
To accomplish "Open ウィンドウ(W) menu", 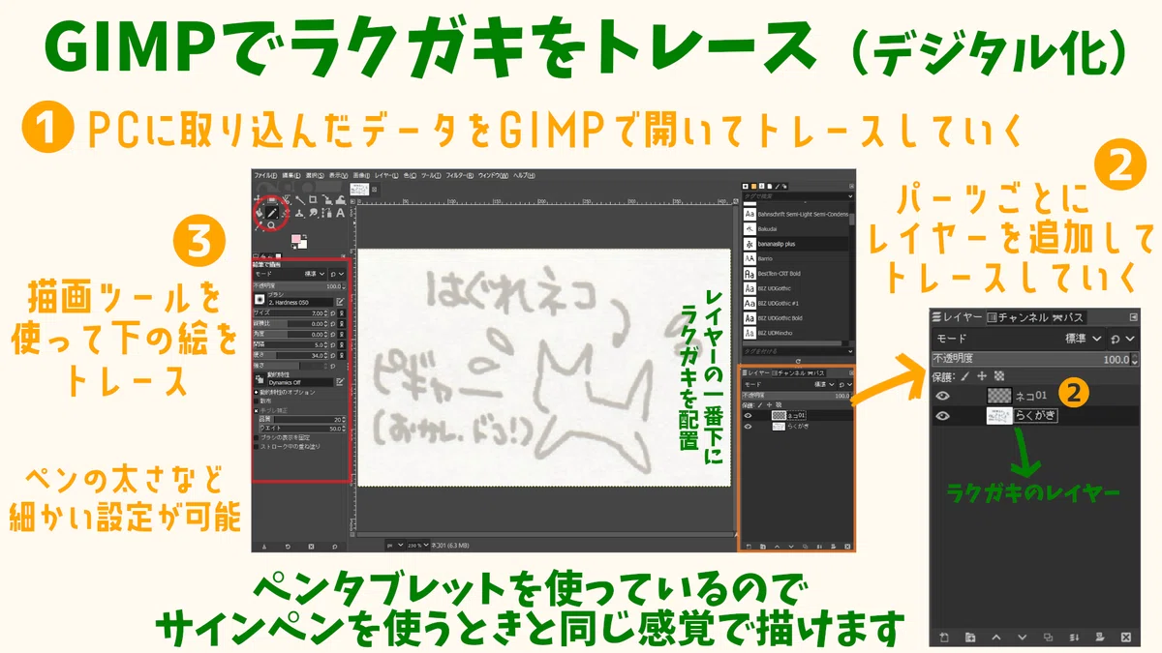I will pos(493,175).
